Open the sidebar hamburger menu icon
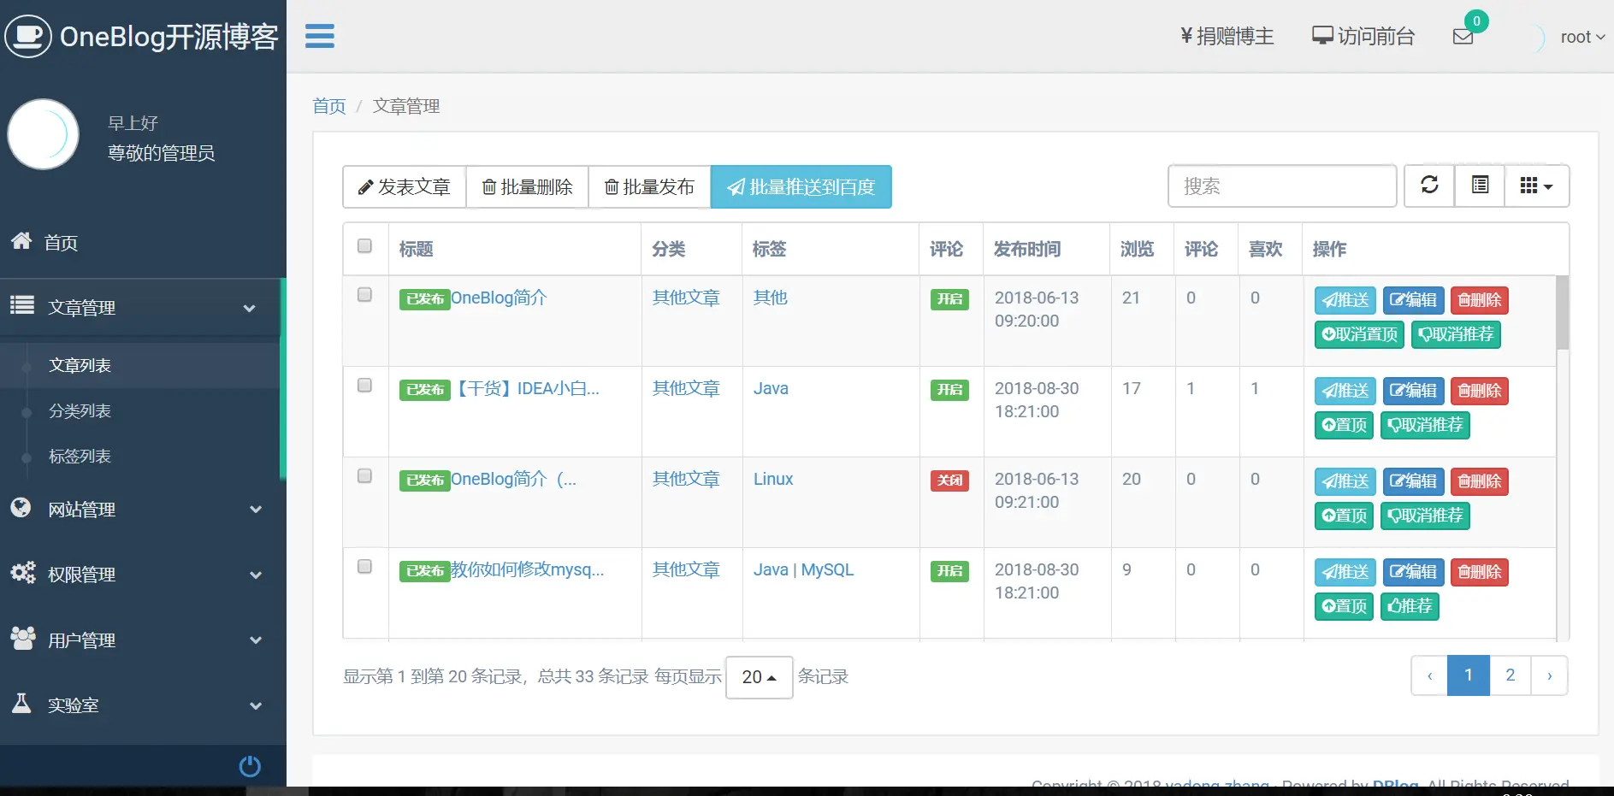 [x=319, y=36]
